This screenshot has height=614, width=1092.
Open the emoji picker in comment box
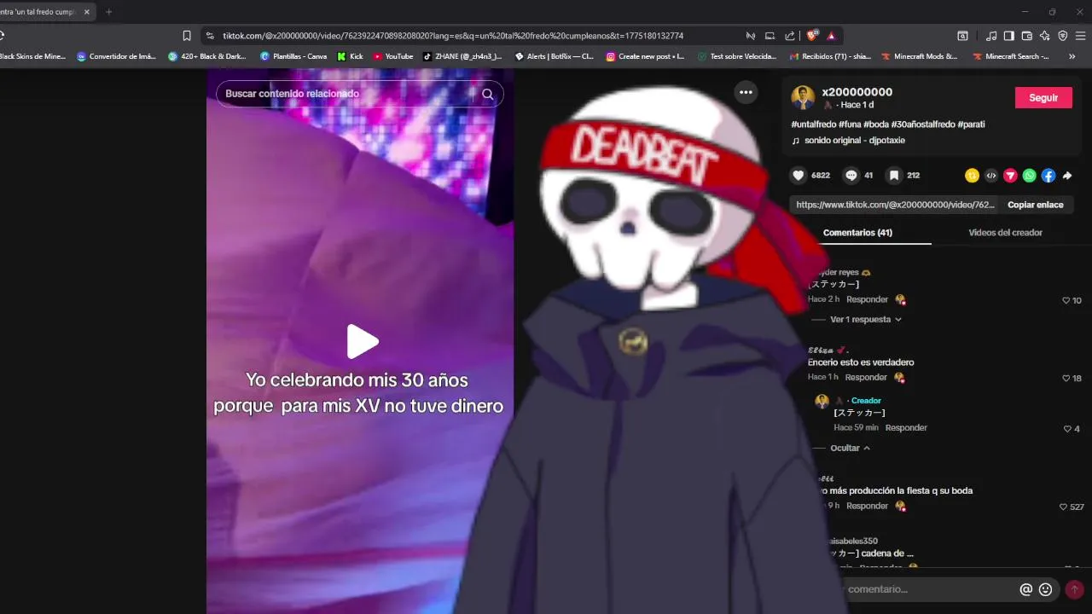click(1045, 589)
